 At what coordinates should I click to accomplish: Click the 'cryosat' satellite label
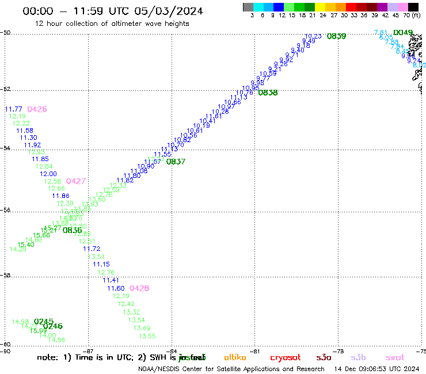[x=286, y=358]
